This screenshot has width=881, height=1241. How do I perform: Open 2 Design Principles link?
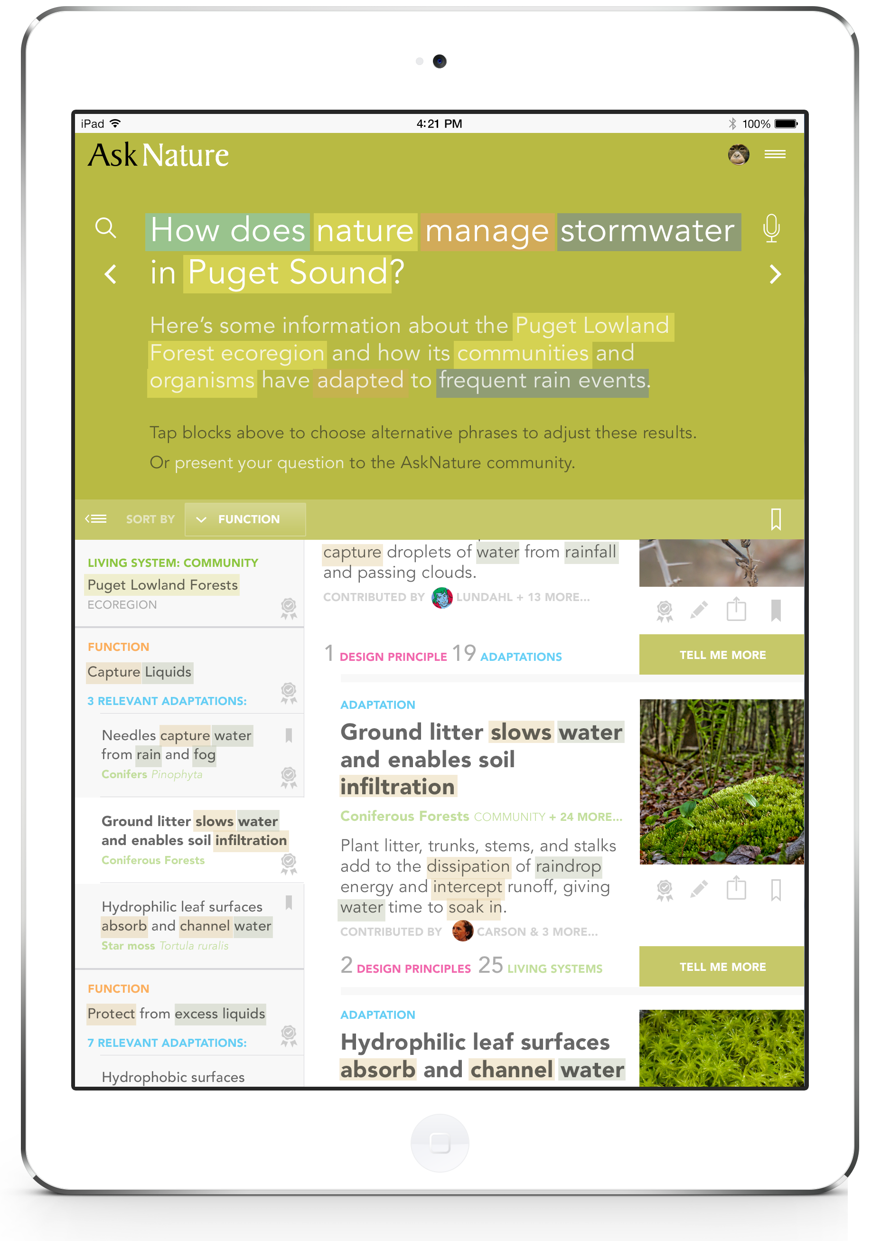click(x=406, y=966)
